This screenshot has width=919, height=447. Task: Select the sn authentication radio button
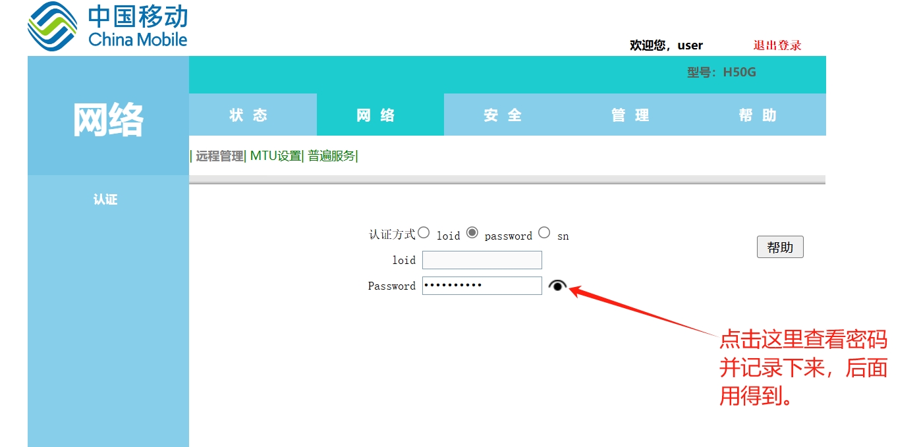click(x=544, y=232)
